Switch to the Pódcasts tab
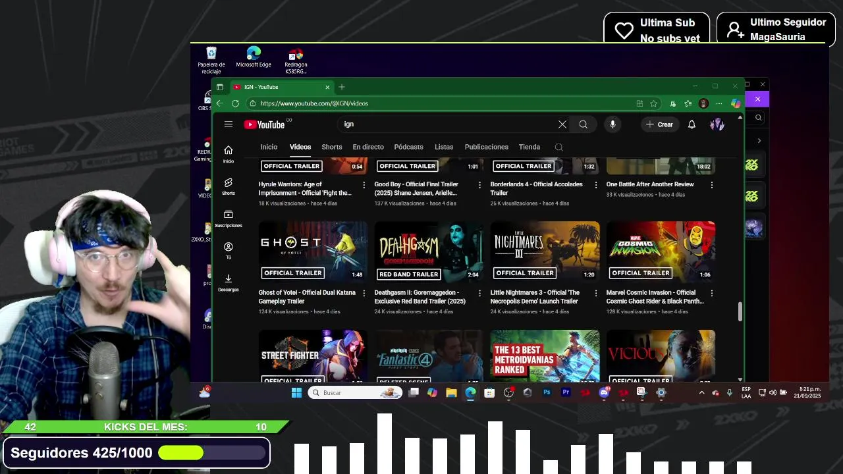Screen dimensions: 843x474 pyautogui.click(x=408, y=147)
